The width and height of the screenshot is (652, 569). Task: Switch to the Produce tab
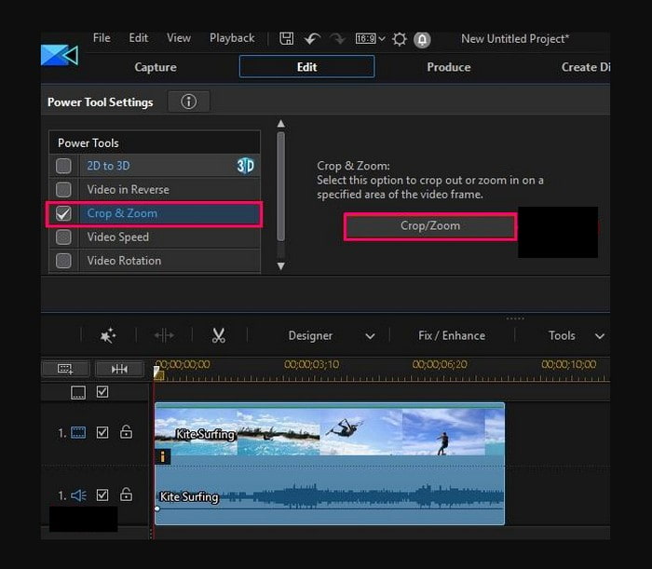pyautogui.click(x=448, y=67)
